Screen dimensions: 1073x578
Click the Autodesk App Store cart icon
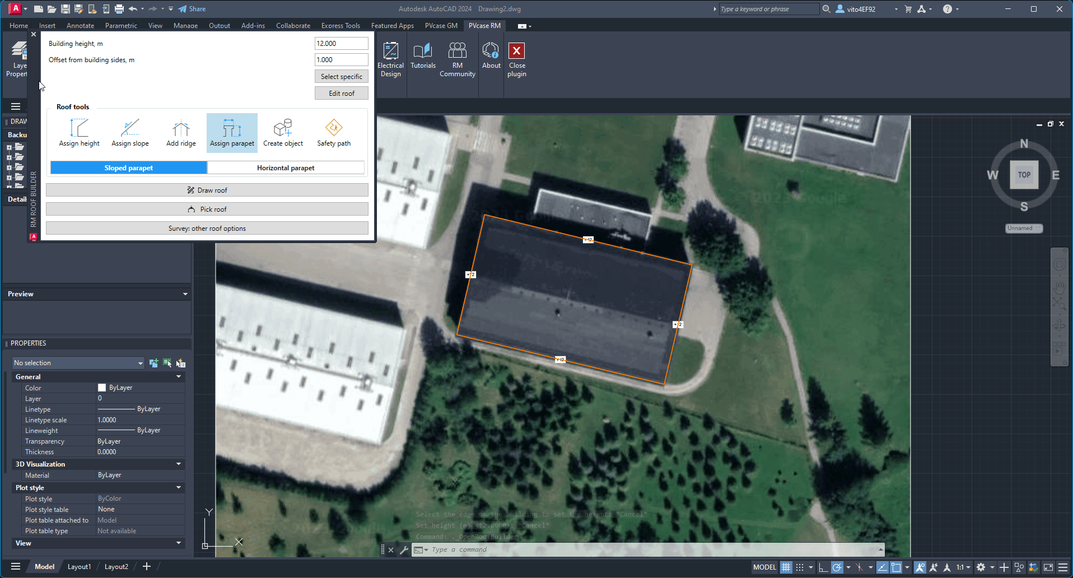tap(908, 9)
